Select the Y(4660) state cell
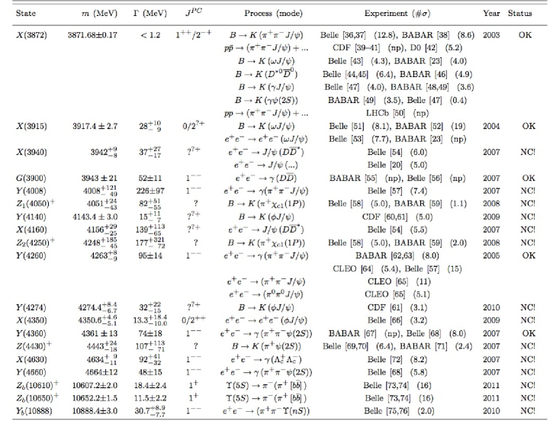This screenshot has width=553, height=421. 31,372
